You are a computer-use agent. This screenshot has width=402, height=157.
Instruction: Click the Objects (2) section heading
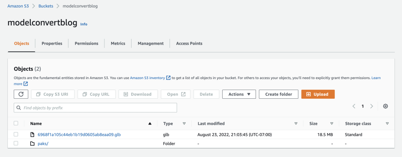click(27, 69)
